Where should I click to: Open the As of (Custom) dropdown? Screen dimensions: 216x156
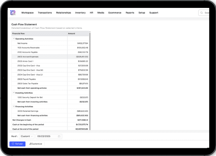pyautogui.click(x=27, y=136)
